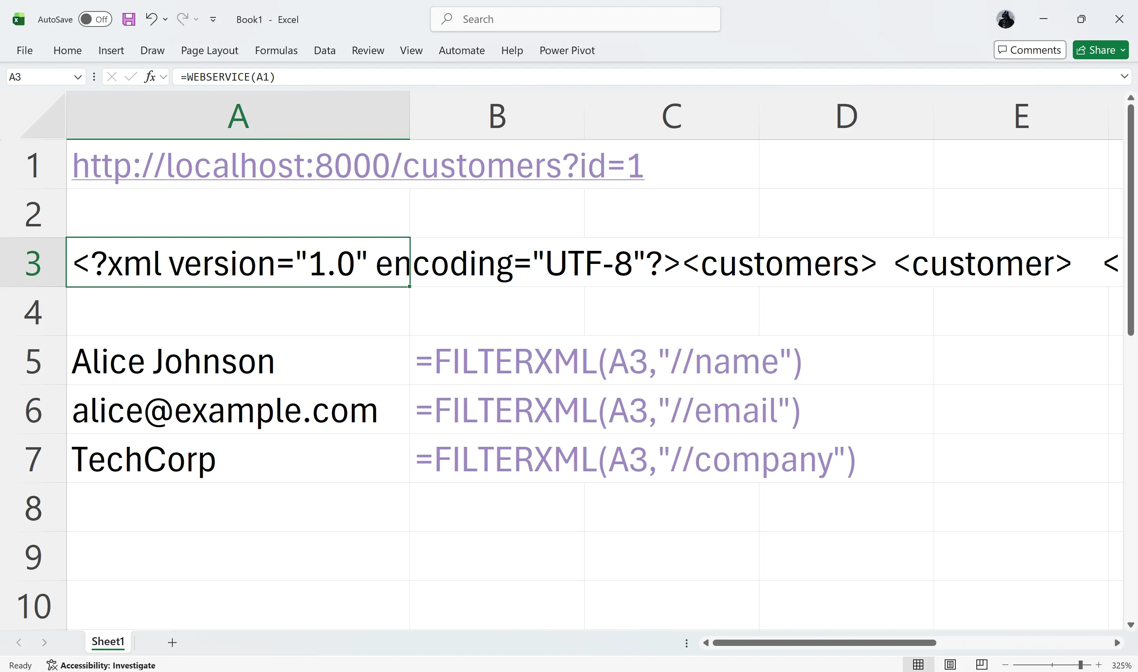The height and width of the screenshot is (672, 1138).
Task: Open the Power Pivot tab
Action: [x=566, y=50]
